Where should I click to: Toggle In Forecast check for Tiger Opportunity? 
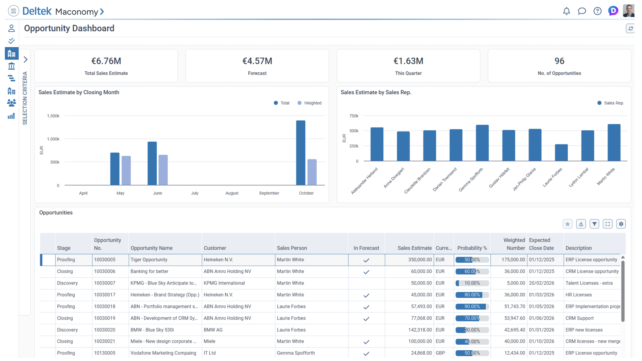[366, 260]
